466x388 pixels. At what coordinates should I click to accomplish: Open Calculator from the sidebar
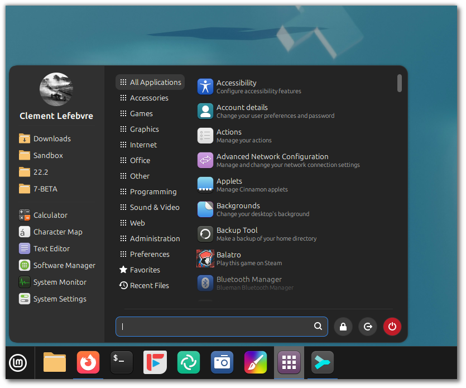point(50,215)
